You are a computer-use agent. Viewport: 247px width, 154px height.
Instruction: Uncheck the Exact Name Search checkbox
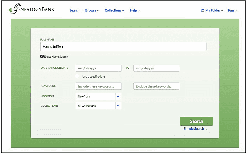[42, 56]
